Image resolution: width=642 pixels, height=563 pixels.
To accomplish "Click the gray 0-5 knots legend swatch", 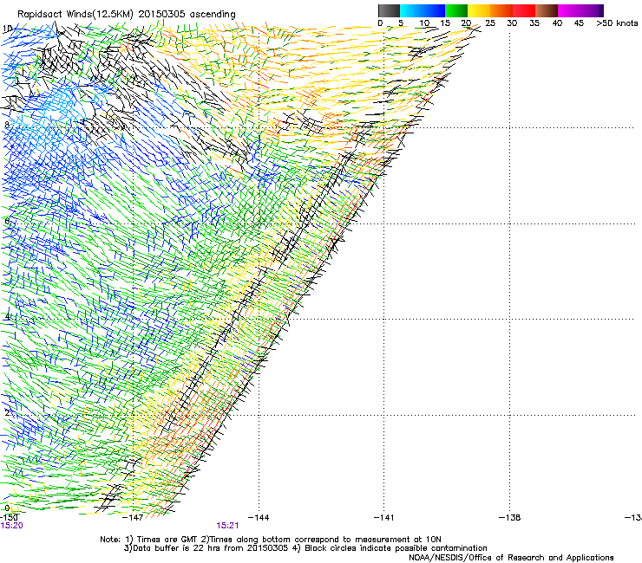I will pos(389,10).
